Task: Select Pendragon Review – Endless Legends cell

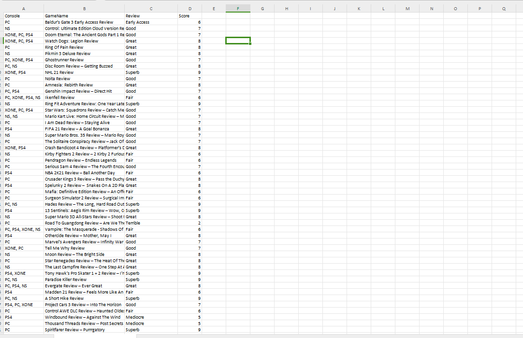Action: point(84,160)
